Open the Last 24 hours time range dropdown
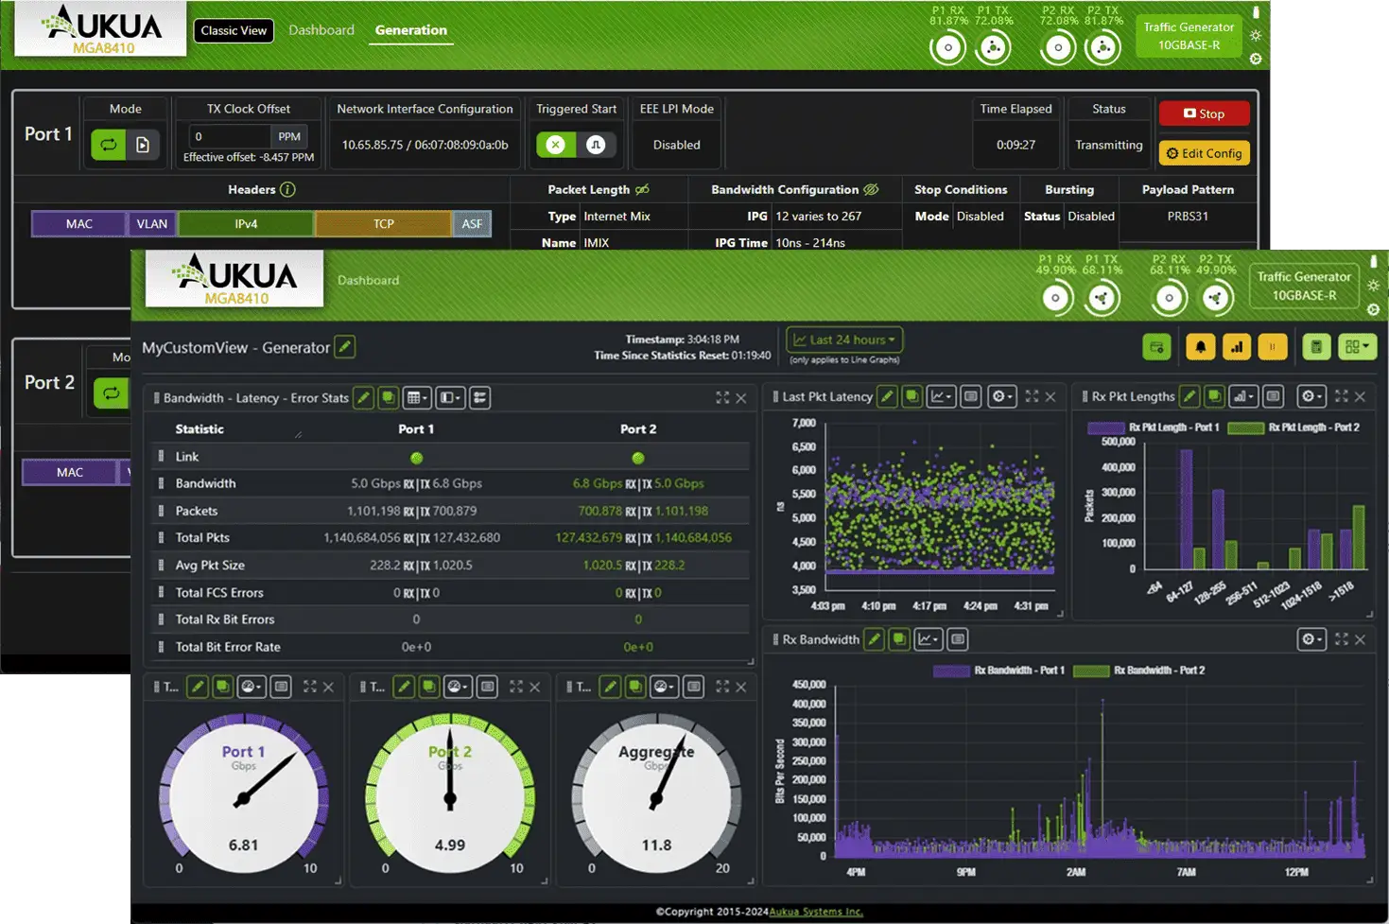Image resolution: width=1389 pixels, height=924 pixels. (x=844, y=340)
